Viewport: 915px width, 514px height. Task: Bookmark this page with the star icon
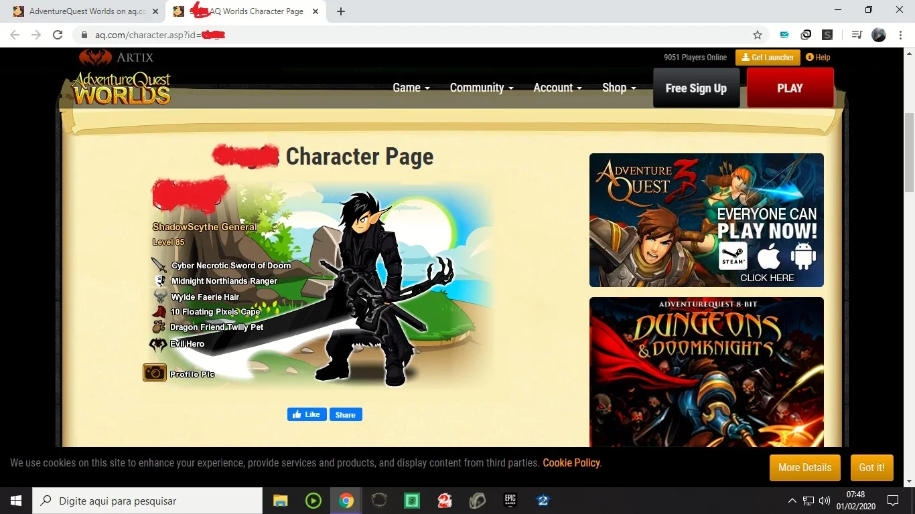(x=758, y=35)
